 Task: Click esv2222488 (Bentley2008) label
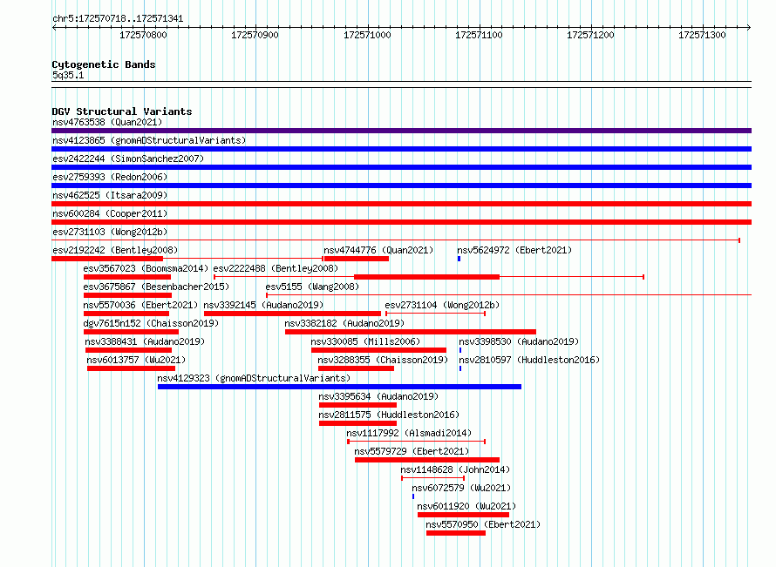pos(276,268)
